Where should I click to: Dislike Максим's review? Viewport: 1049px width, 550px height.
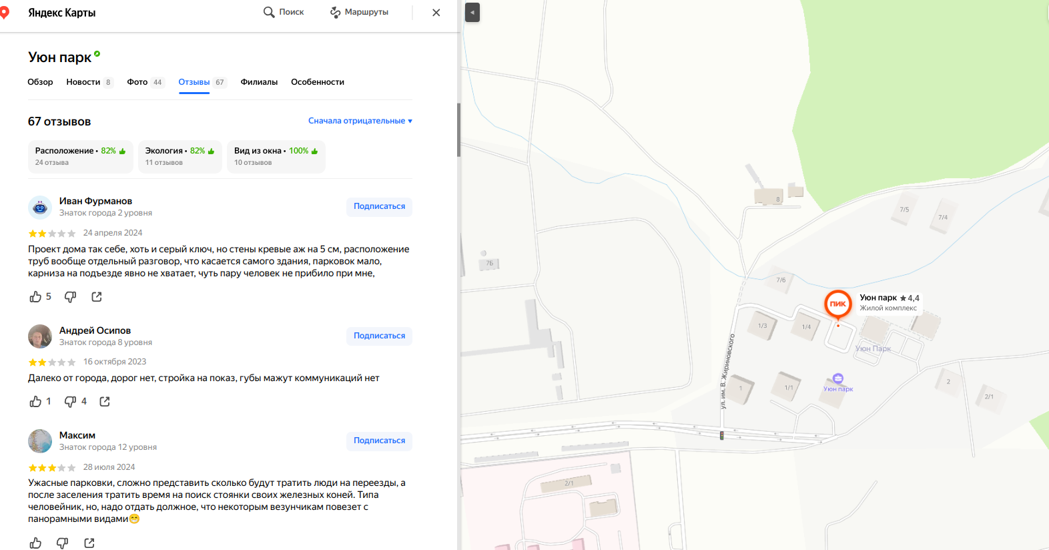(x=62, y=543)
